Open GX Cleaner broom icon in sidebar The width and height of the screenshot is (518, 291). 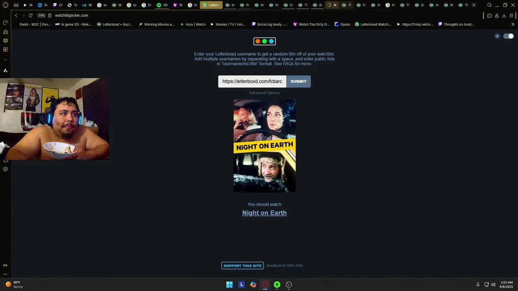[5, 32]
